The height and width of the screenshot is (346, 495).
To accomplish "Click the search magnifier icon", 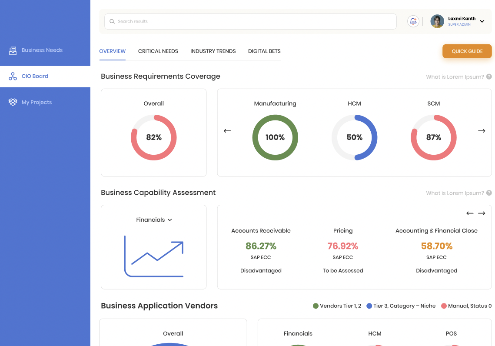I will [x=112, y=21].
